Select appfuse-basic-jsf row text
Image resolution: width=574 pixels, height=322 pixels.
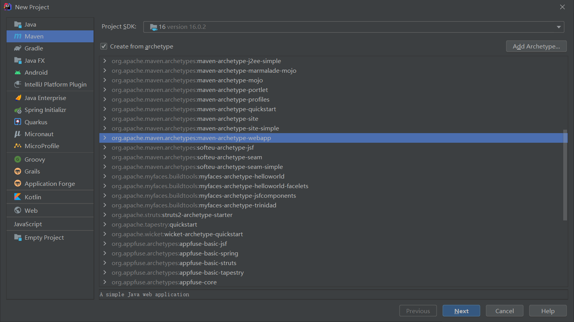[169, 244]
